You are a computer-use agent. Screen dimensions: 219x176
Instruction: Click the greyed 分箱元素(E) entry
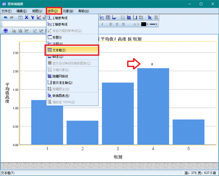point(72,70)
